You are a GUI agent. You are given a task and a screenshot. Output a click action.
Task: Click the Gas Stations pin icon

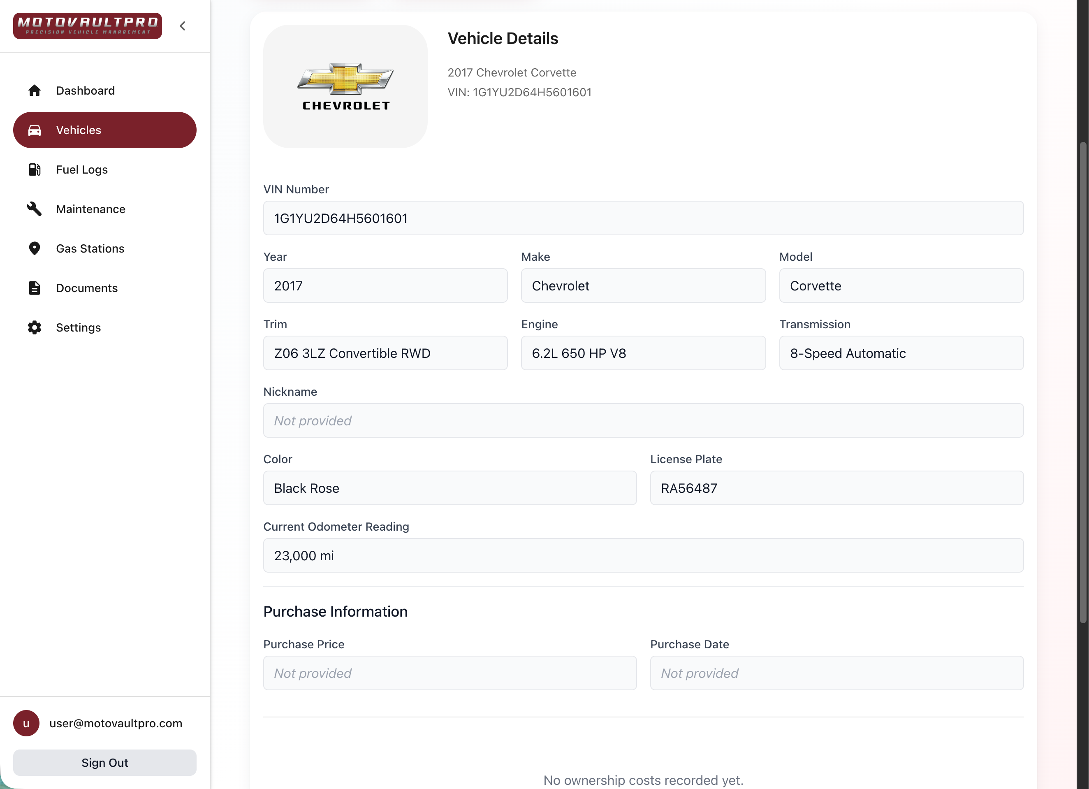[34, 248]
